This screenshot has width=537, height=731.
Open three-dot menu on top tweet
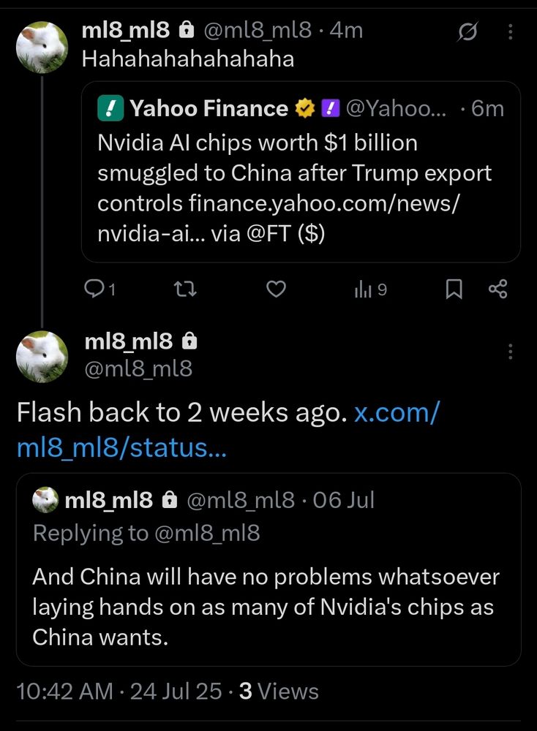pos(511,31)
